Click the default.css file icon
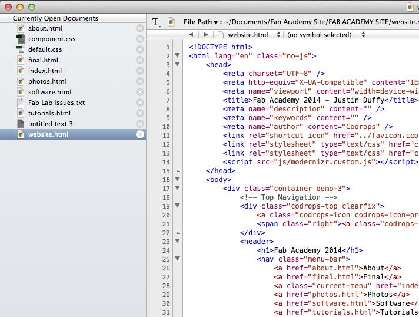 click(x=21, y=49)
